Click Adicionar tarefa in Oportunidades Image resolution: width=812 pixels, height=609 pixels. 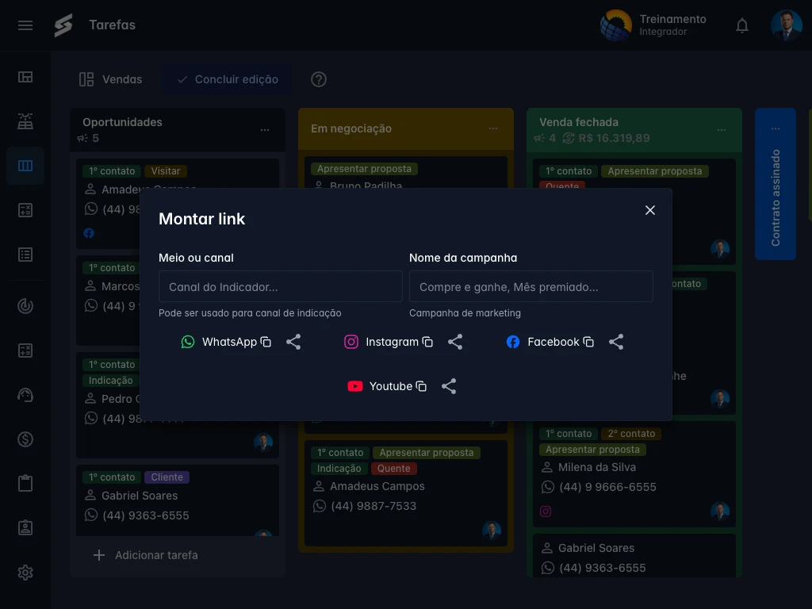146,555
